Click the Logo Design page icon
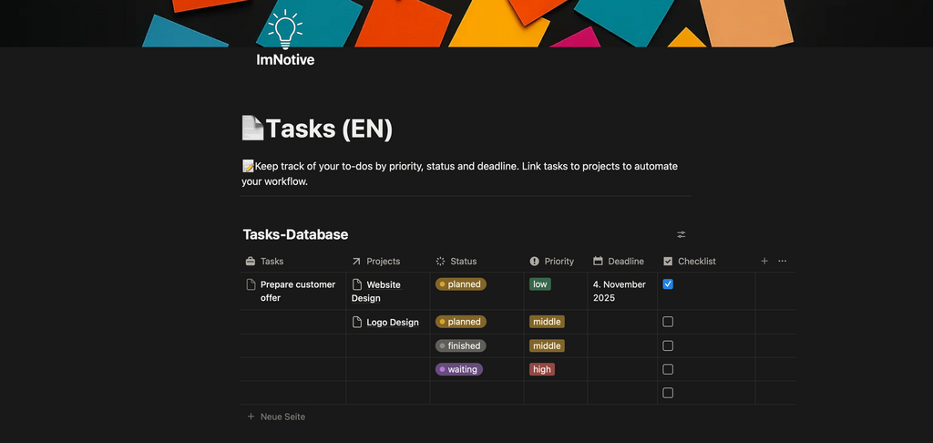933x443 pixels. 357,322
